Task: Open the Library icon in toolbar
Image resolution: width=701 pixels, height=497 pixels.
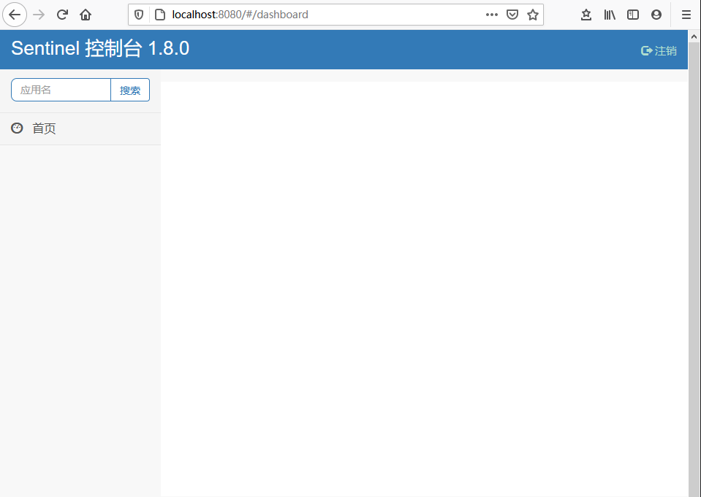Action: [610, 15]
